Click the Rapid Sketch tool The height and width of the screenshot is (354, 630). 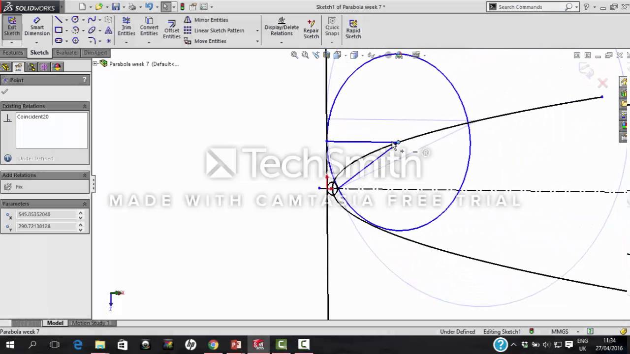[353, 29]
